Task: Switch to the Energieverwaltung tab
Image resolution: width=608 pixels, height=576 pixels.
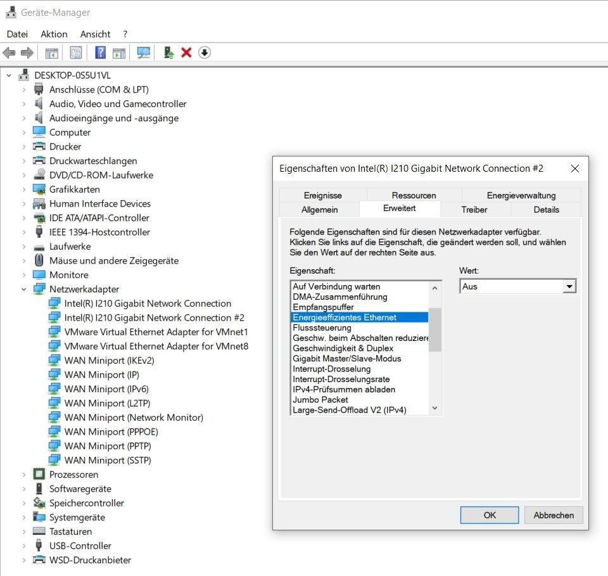Action: (521, 195)
